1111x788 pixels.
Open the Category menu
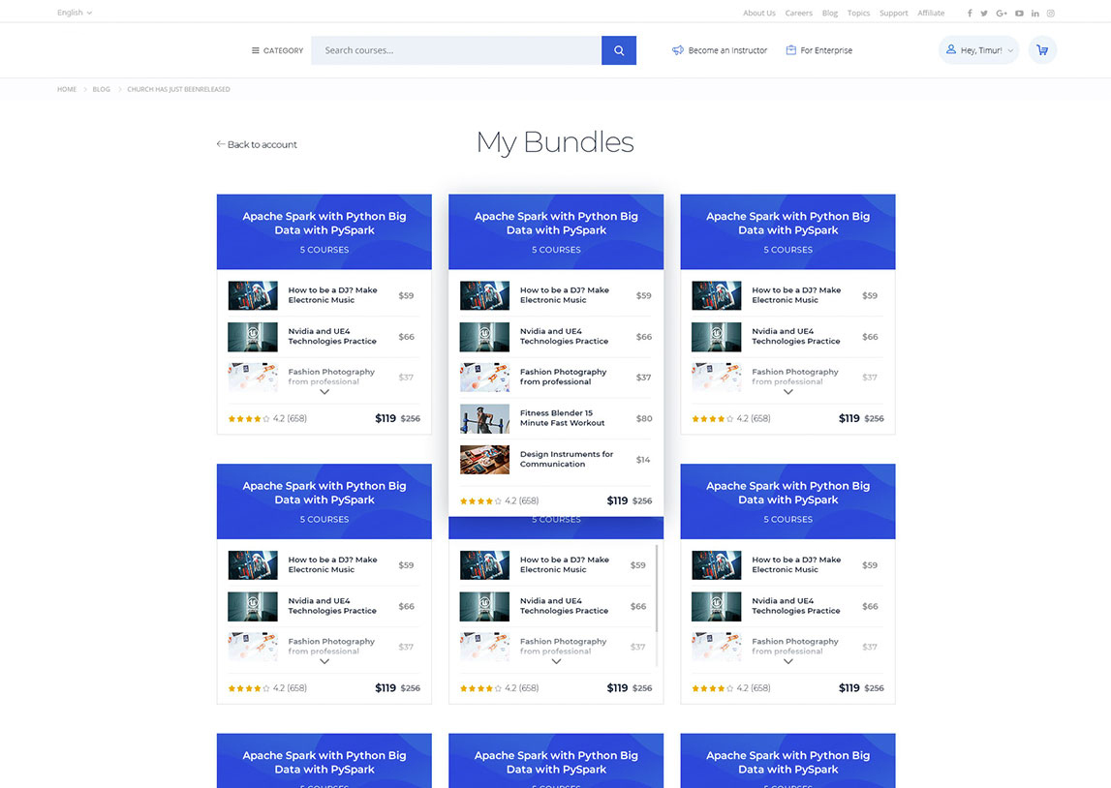277,50
